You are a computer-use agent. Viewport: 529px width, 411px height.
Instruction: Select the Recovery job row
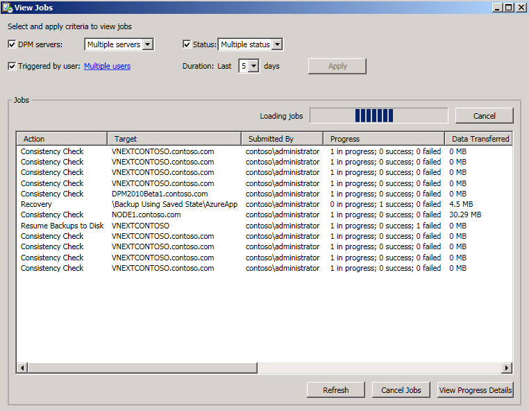[264, 204]
